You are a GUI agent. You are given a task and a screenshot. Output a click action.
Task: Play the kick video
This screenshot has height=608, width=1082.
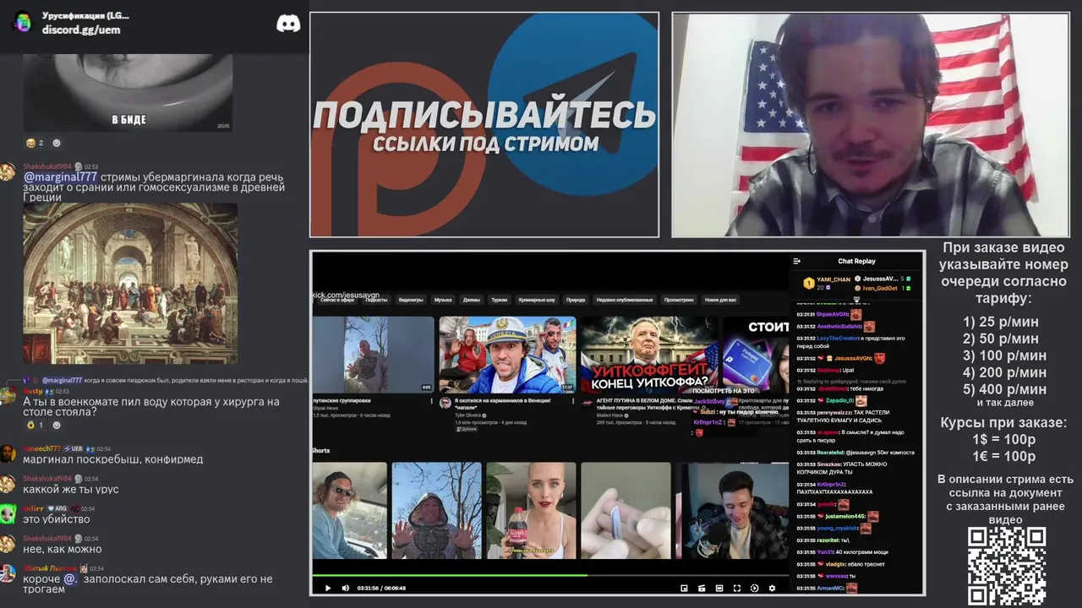[328, 589]
